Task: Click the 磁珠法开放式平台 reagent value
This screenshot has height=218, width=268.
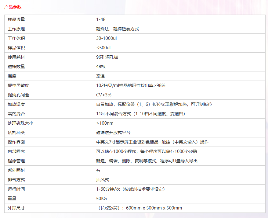Action: click(x=113, y=133)
